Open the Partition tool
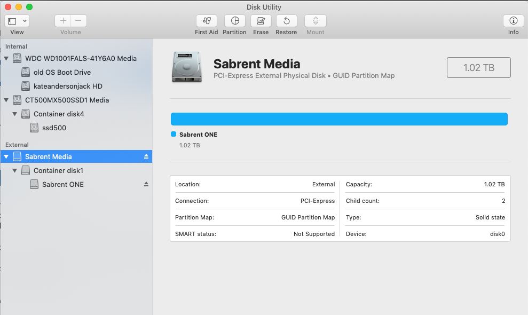This screenshot has width=528, height=315. tap(235, 21)
